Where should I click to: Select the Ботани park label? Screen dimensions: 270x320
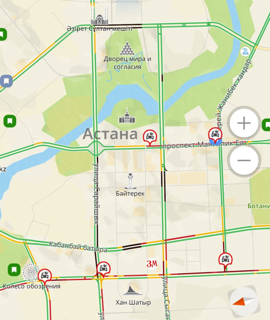point(259,206)
